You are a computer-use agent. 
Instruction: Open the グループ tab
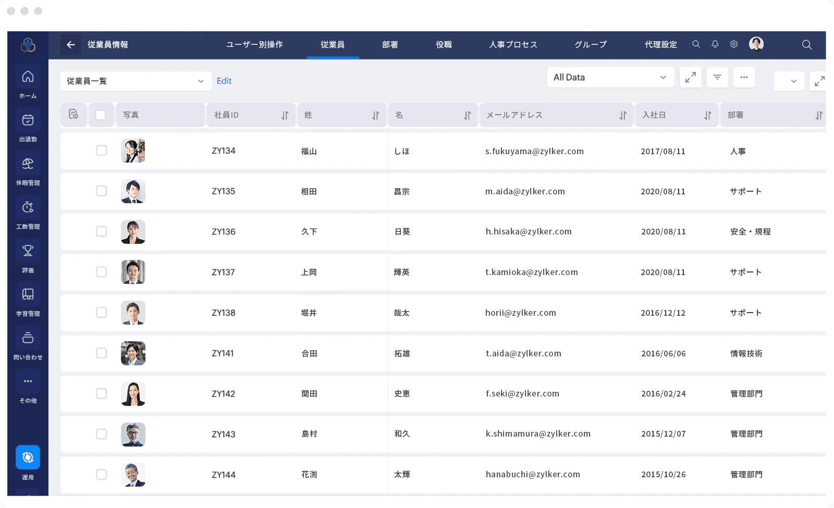tap(591, 45)
